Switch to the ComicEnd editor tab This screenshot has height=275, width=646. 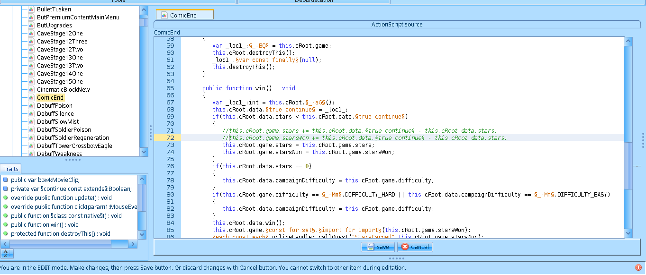[x=184, y=15]
